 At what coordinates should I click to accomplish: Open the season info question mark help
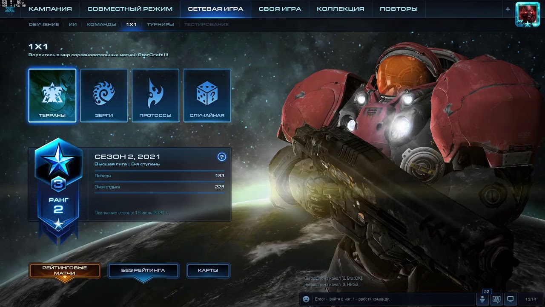point(221,157)
